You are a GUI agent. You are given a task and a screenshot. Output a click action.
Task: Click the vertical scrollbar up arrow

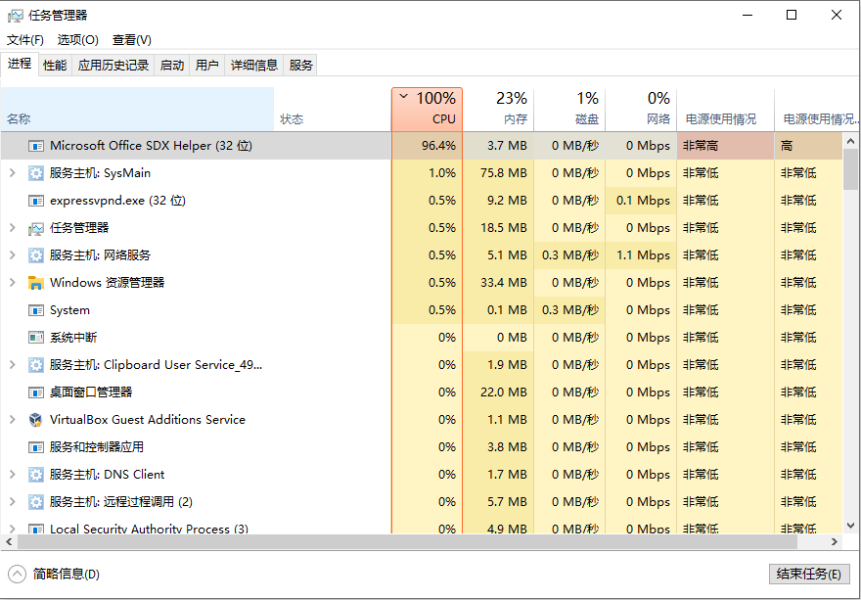[x=850, y=141]
